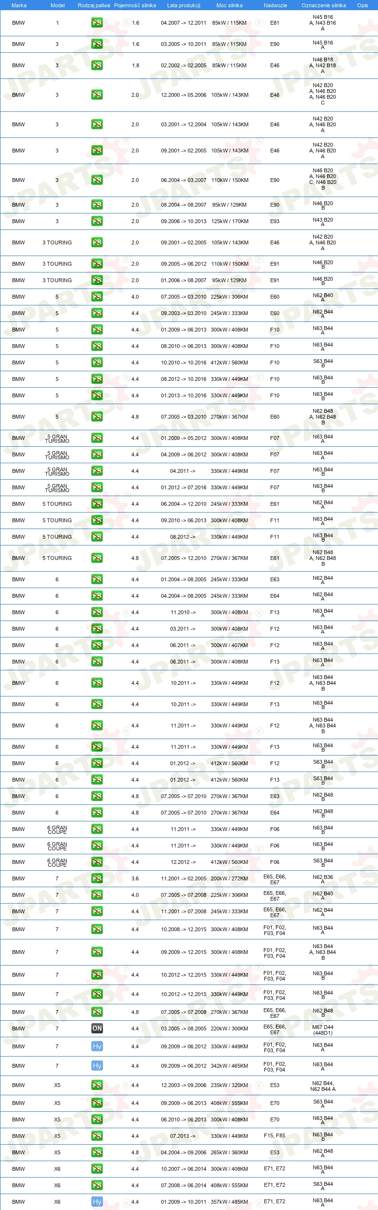Click the 04.2007 -> 12.2011 production years cell

184,23
